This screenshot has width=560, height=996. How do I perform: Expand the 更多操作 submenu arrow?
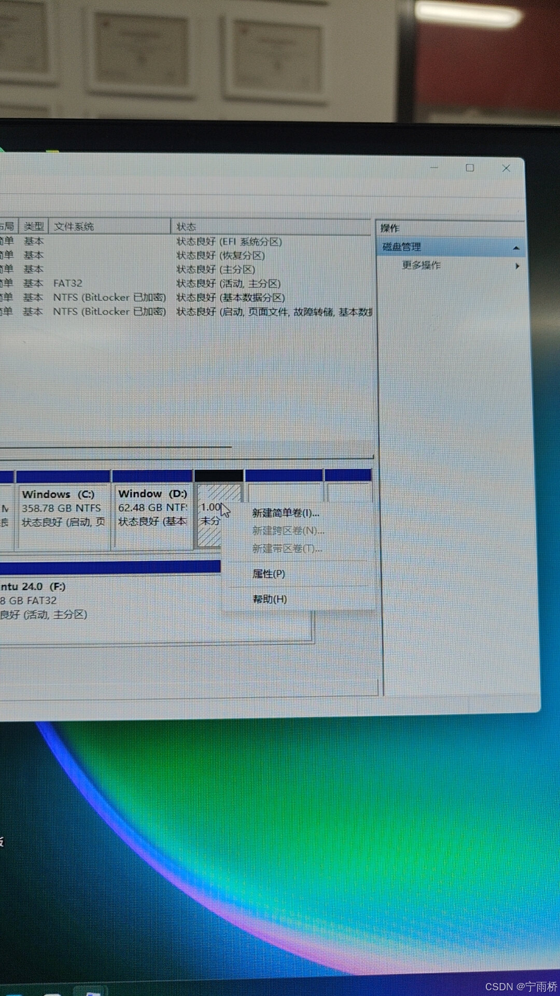[x=517, y=266]
